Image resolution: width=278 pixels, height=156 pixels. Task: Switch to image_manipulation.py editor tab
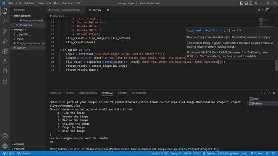pos(66,10)
